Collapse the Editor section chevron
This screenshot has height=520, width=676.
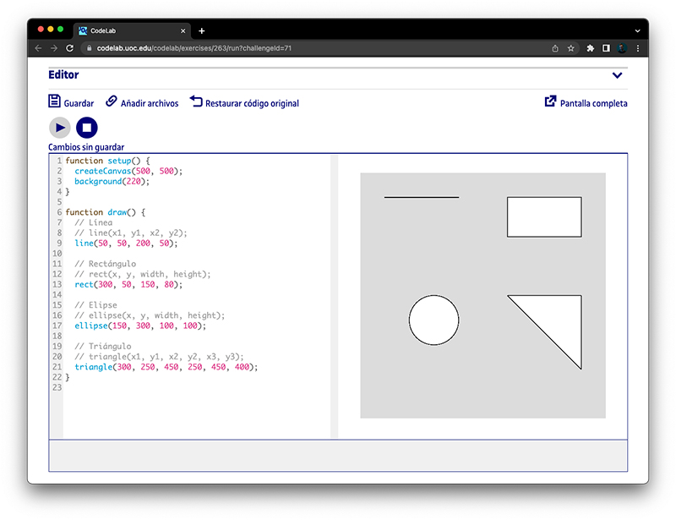[x=618, y=75]
